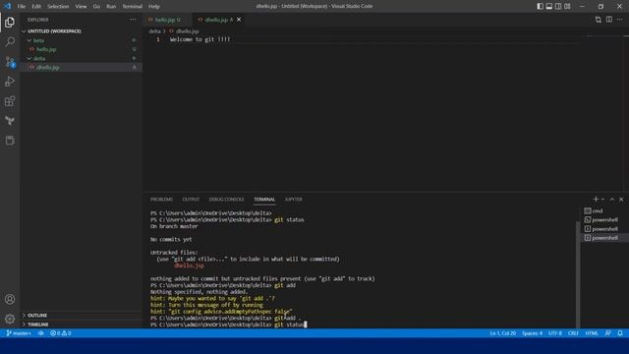
Task: Open customize layout icon
Action: point(567,6)
